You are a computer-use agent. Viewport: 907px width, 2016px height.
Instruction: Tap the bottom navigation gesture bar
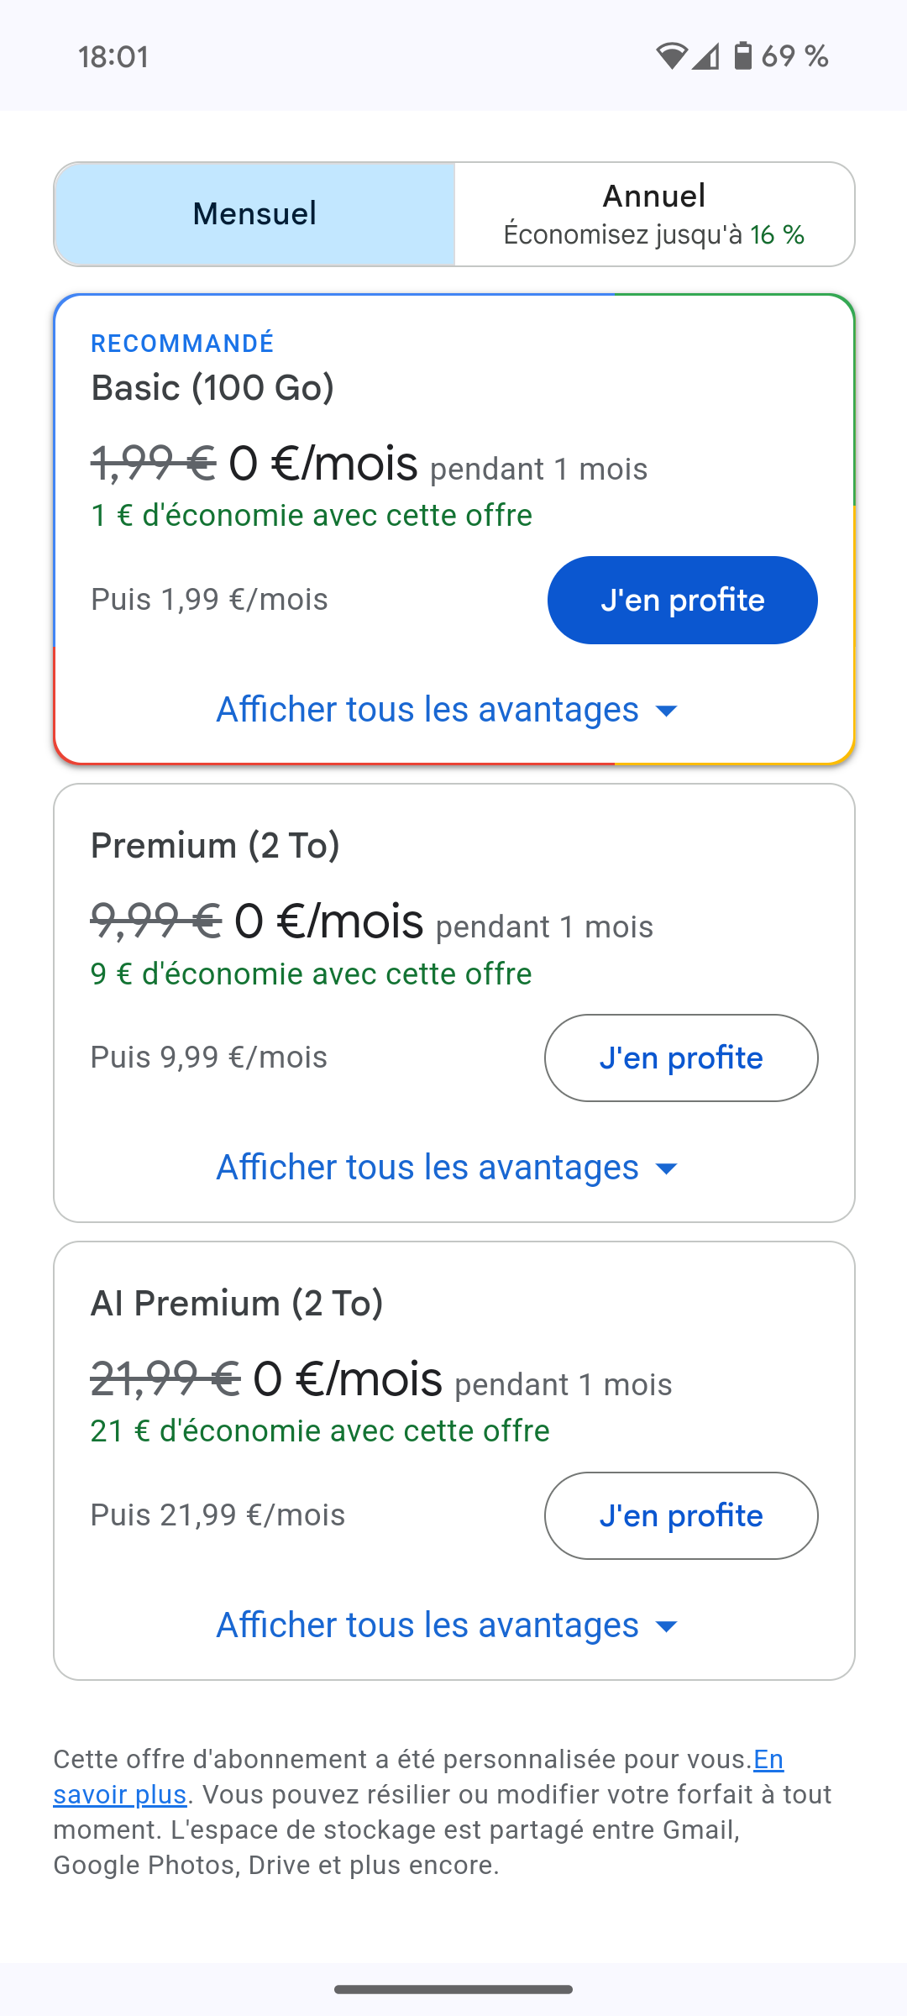tap(453, 1989)
